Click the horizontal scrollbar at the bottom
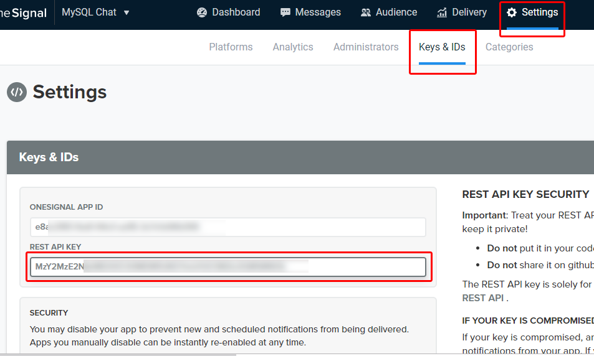The width and height of the screenshot is (594, 356). (118, 354)
